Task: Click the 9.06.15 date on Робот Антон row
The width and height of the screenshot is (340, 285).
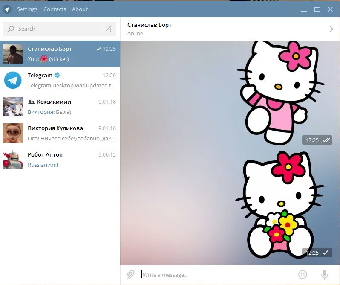Action: (x=107, y=155)
